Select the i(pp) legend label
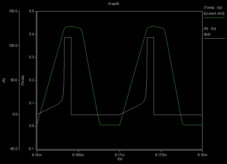Screen dimensions: 227x164 coord(207,34)
